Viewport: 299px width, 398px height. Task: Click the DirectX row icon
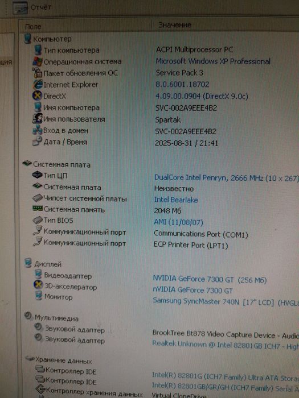[38, 96]
